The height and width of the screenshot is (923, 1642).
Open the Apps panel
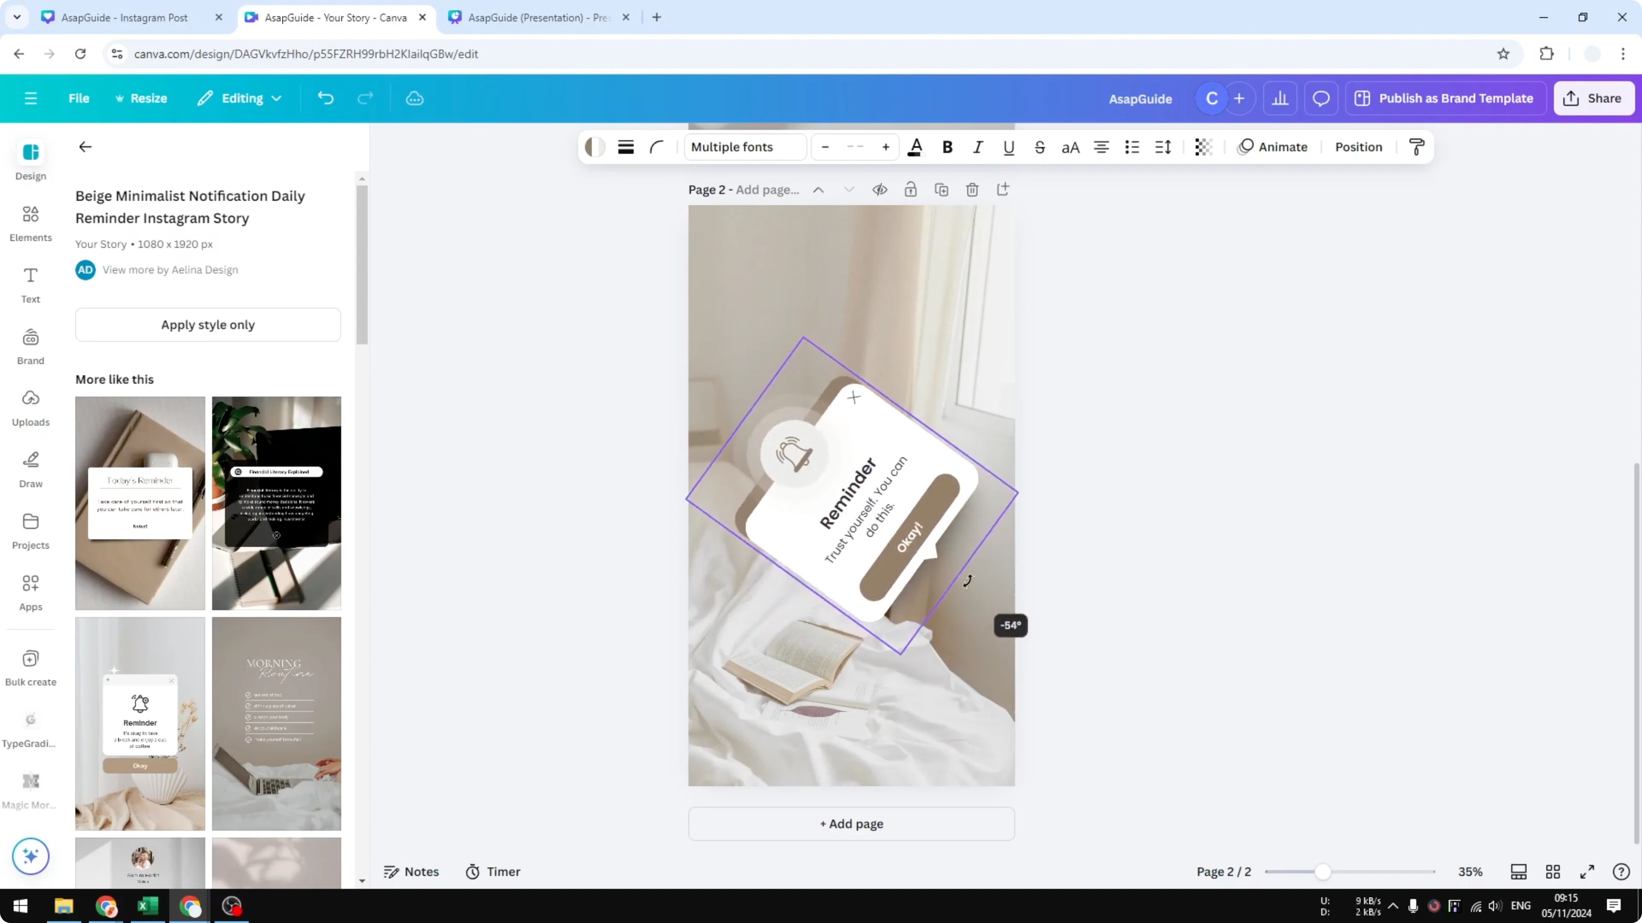(31, 593)
